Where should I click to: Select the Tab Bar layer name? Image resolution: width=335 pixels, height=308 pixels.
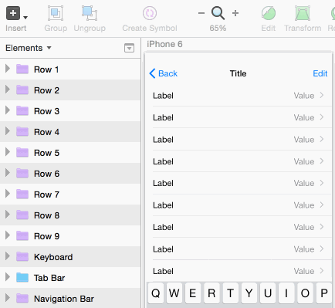49,278
